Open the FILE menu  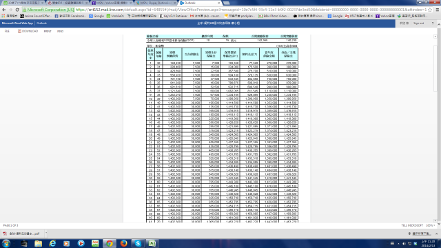click(x=7, y=31)
